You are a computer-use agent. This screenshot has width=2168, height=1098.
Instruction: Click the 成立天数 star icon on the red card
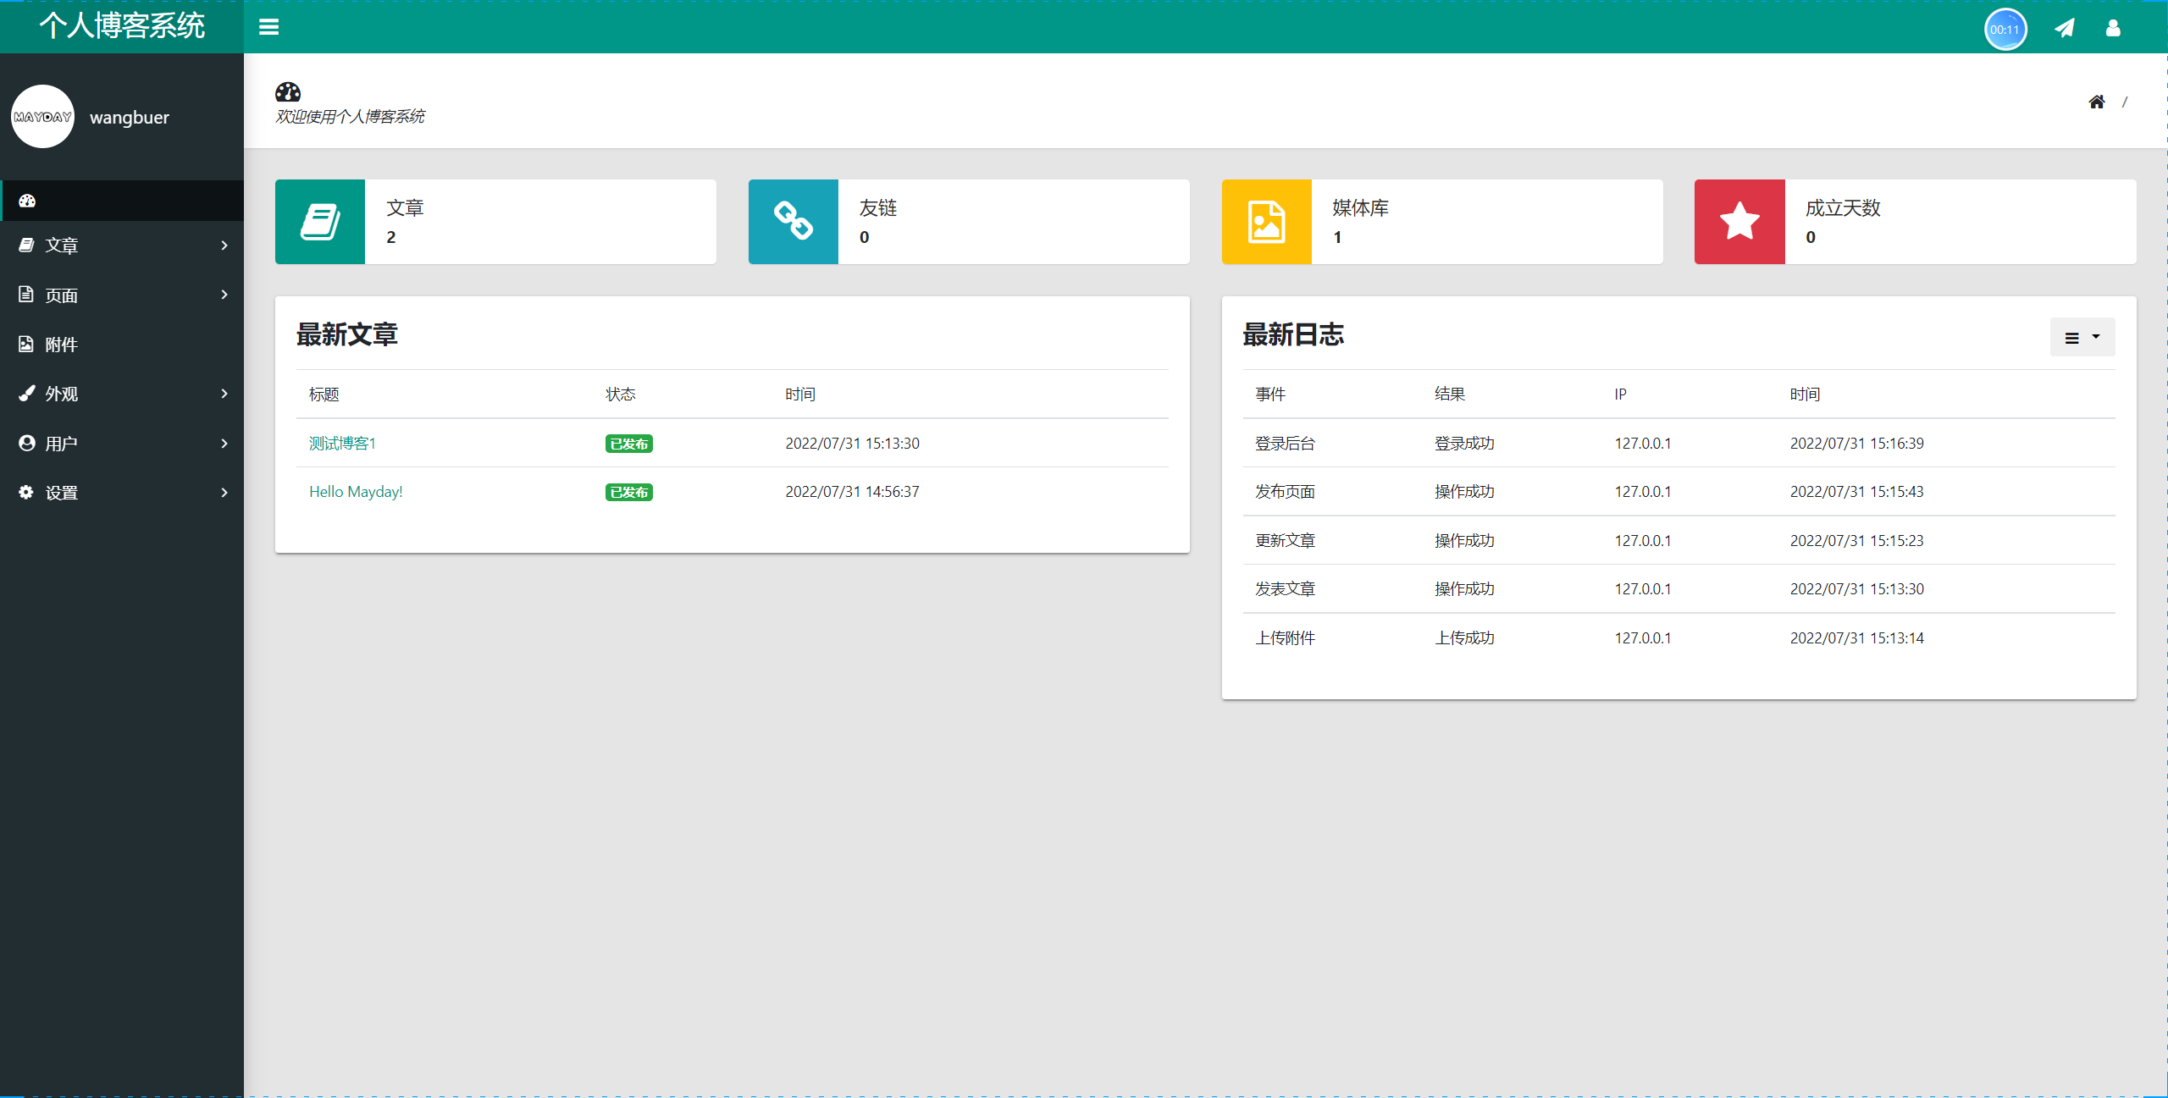[x=1739, y=221]
